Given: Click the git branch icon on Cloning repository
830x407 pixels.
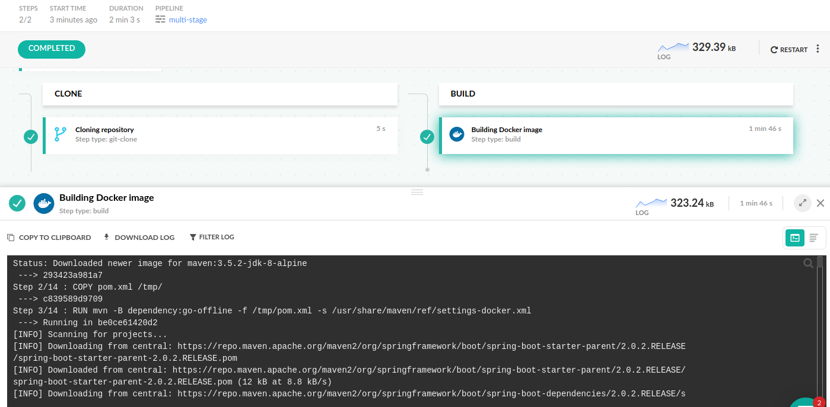Looking at the screenshot, I should tap(61, 134).
